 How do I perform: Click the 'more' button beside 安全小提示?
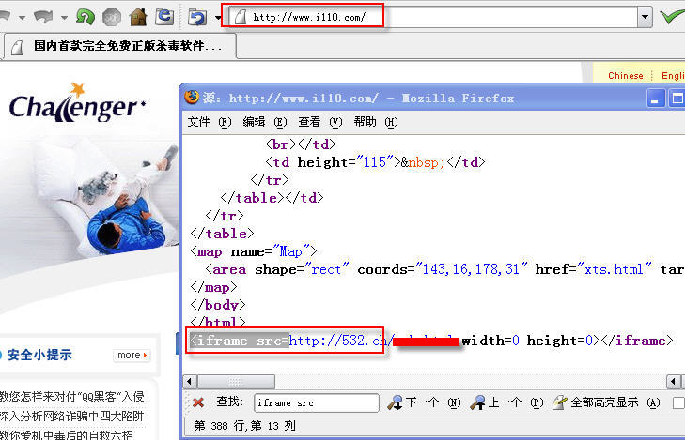pos(131,355)
